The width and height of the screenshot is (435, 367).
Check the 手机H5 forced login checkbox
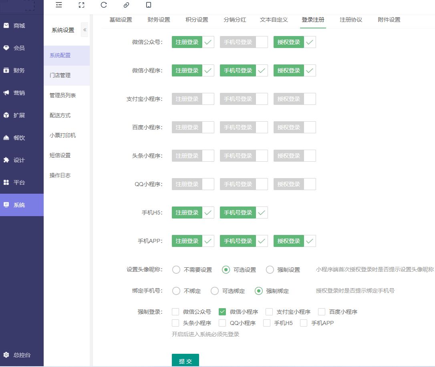(x=267, y=323)
